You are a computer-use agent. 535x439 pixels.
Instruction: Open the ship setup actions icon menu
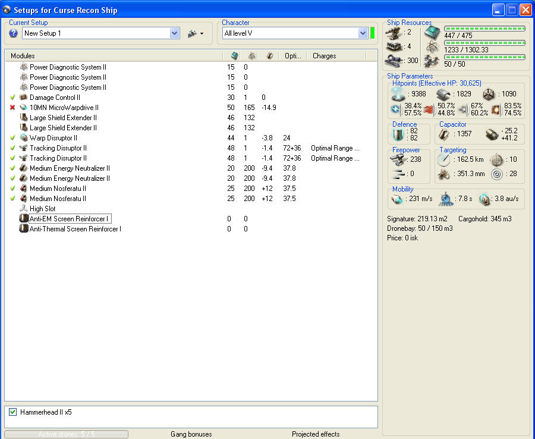pyautogui.click(x=195, y=33)
